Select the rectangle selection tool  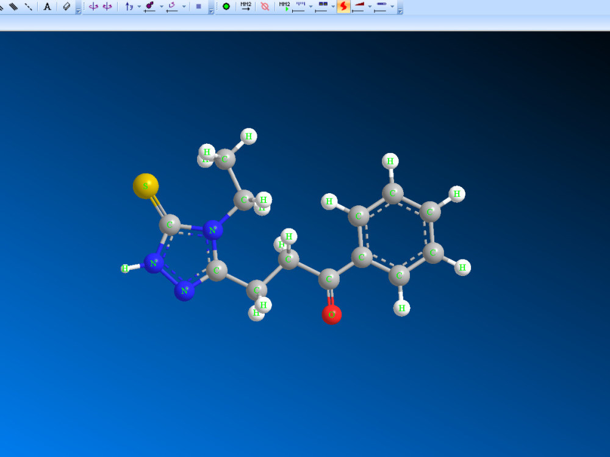(199, 6)
